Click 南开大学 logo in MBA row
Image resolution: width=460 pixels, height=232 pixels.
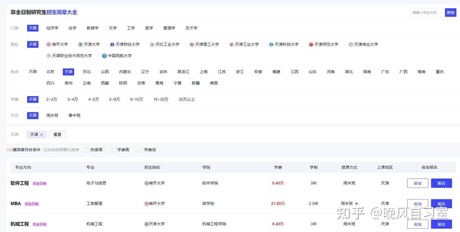click(x=146, y=204)
